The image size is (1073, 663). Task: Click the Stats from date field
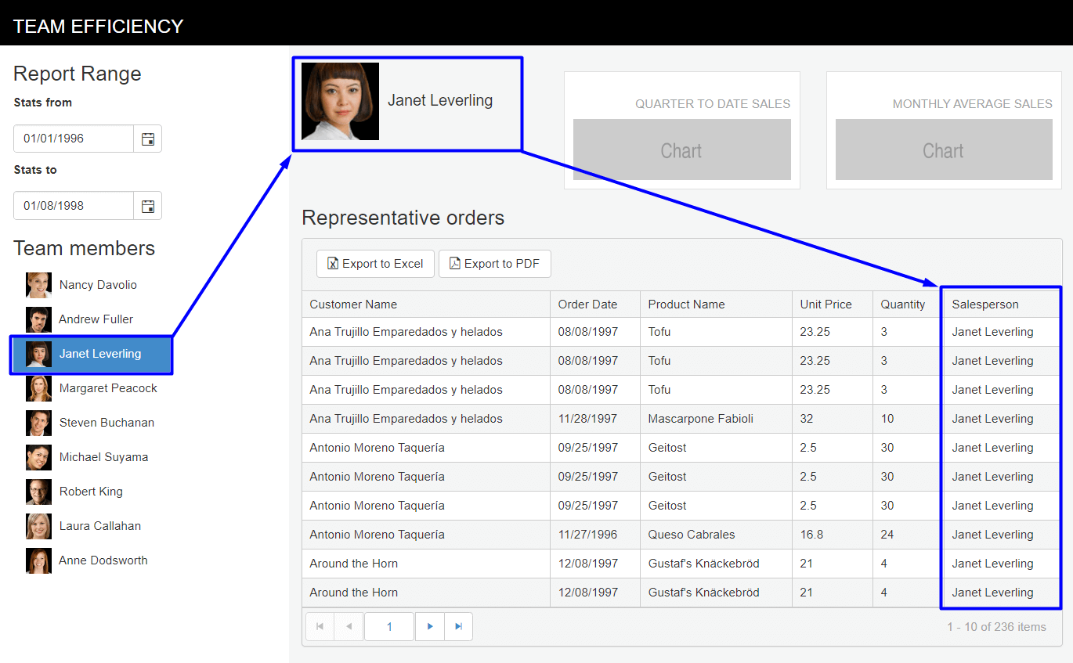click(x=74, y=139)
